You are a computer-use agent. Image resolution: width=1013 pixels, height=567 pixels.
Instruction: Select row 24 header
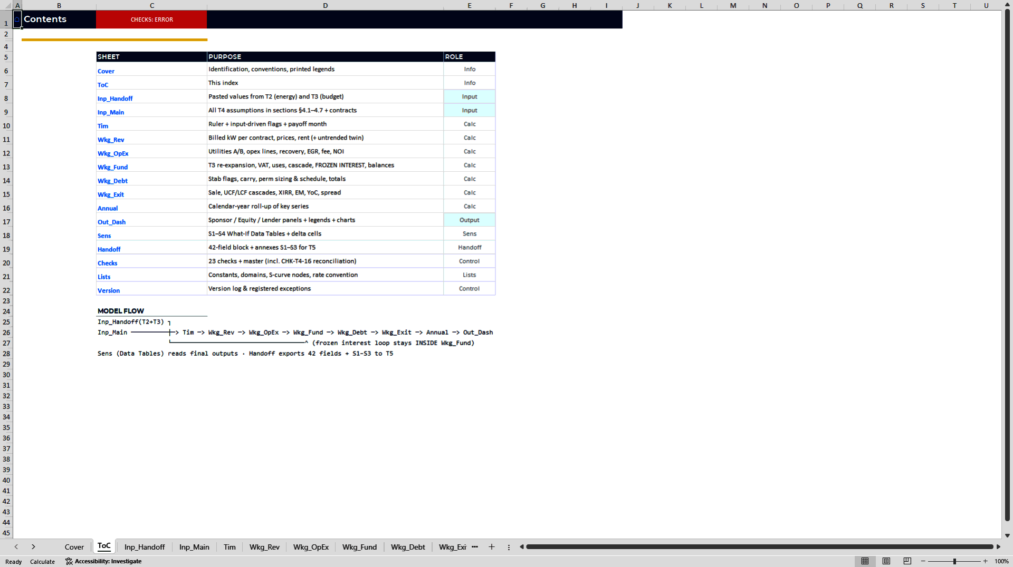click(x=6, y=311)
